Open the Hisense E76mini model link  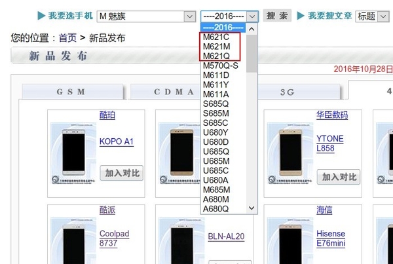coord(331,238)
